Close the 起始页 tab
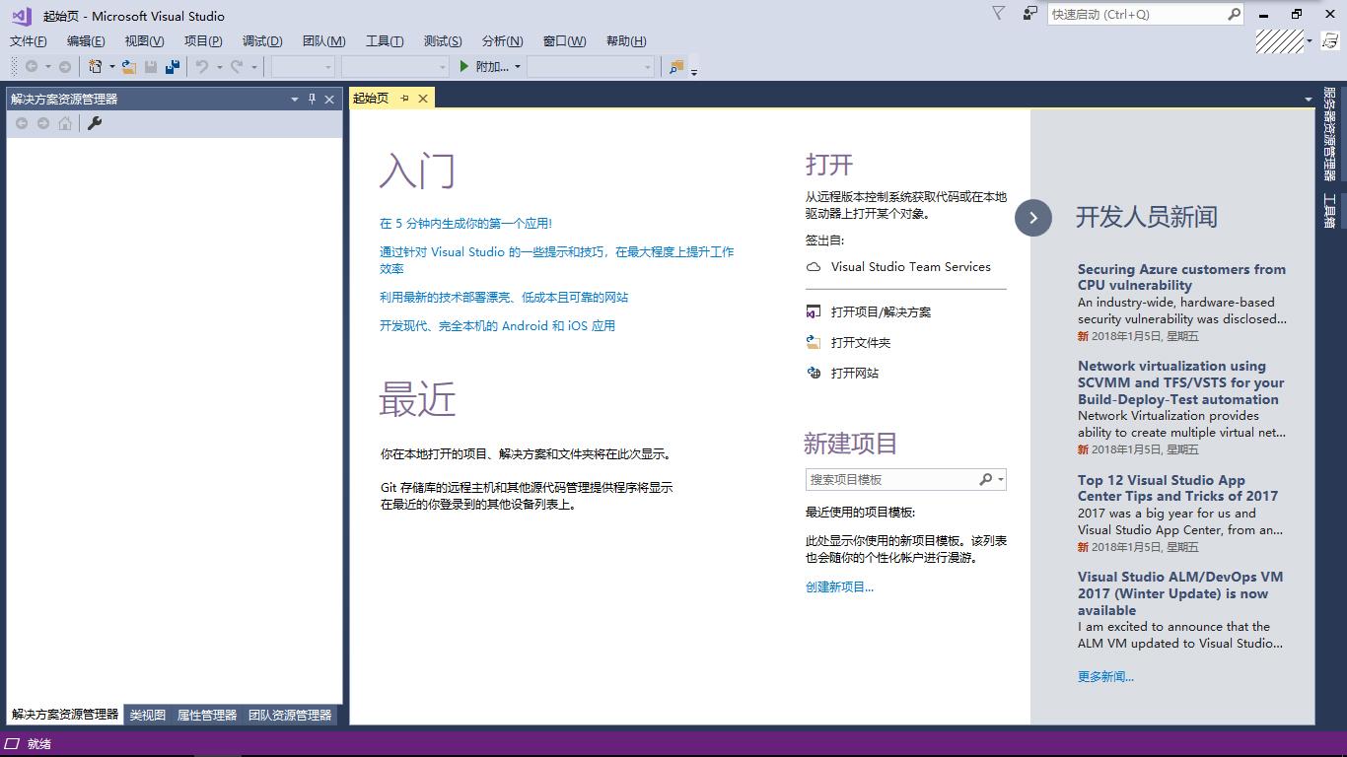 click(x=423, y=99)
